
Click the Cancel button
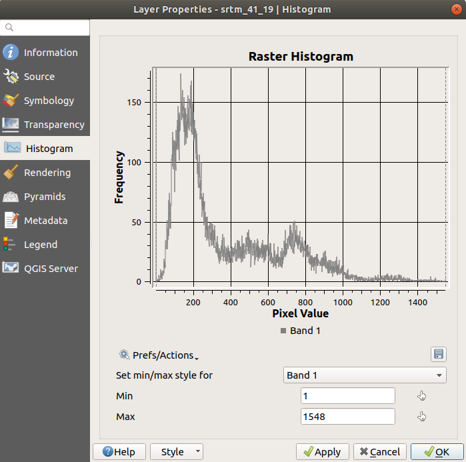379,452
